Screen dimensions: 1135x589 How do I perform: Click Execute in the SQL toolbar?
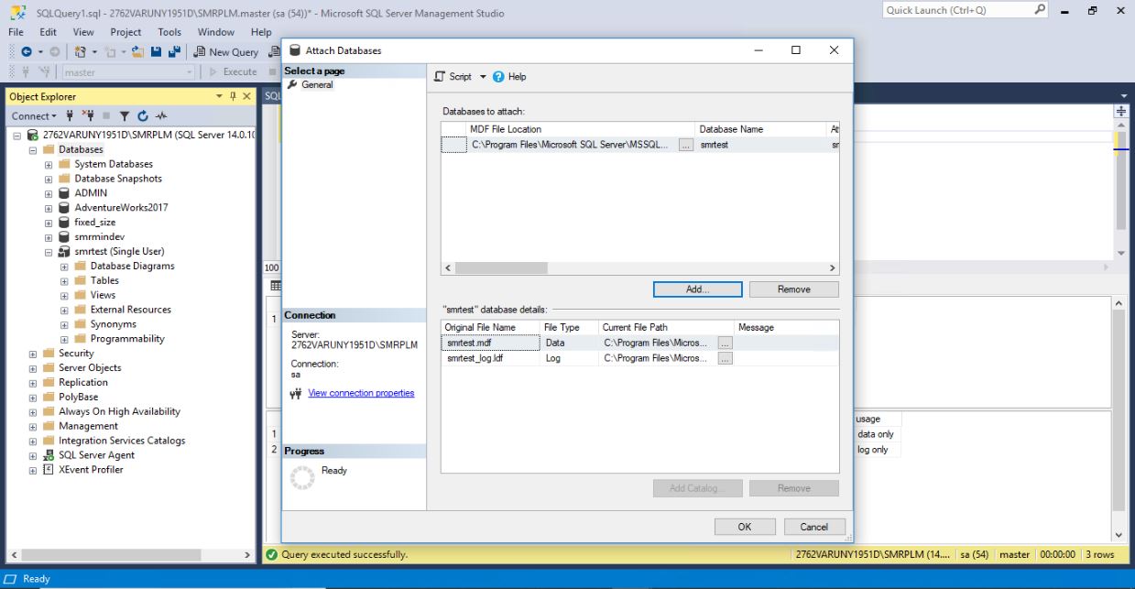(x=233, y=72)
